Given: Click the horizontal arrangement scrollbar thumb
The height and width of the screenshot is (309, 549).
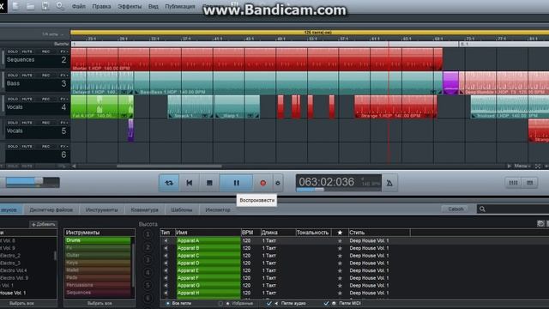Looking at the screenshot, I should [169, 166].
